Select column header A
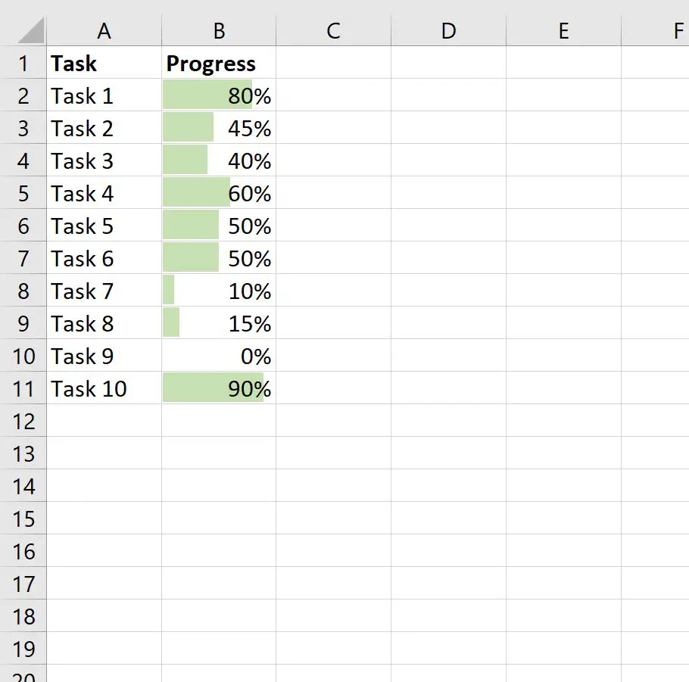Screen dimensions: 689x682 pyautogui.click(x=104, y=31)
